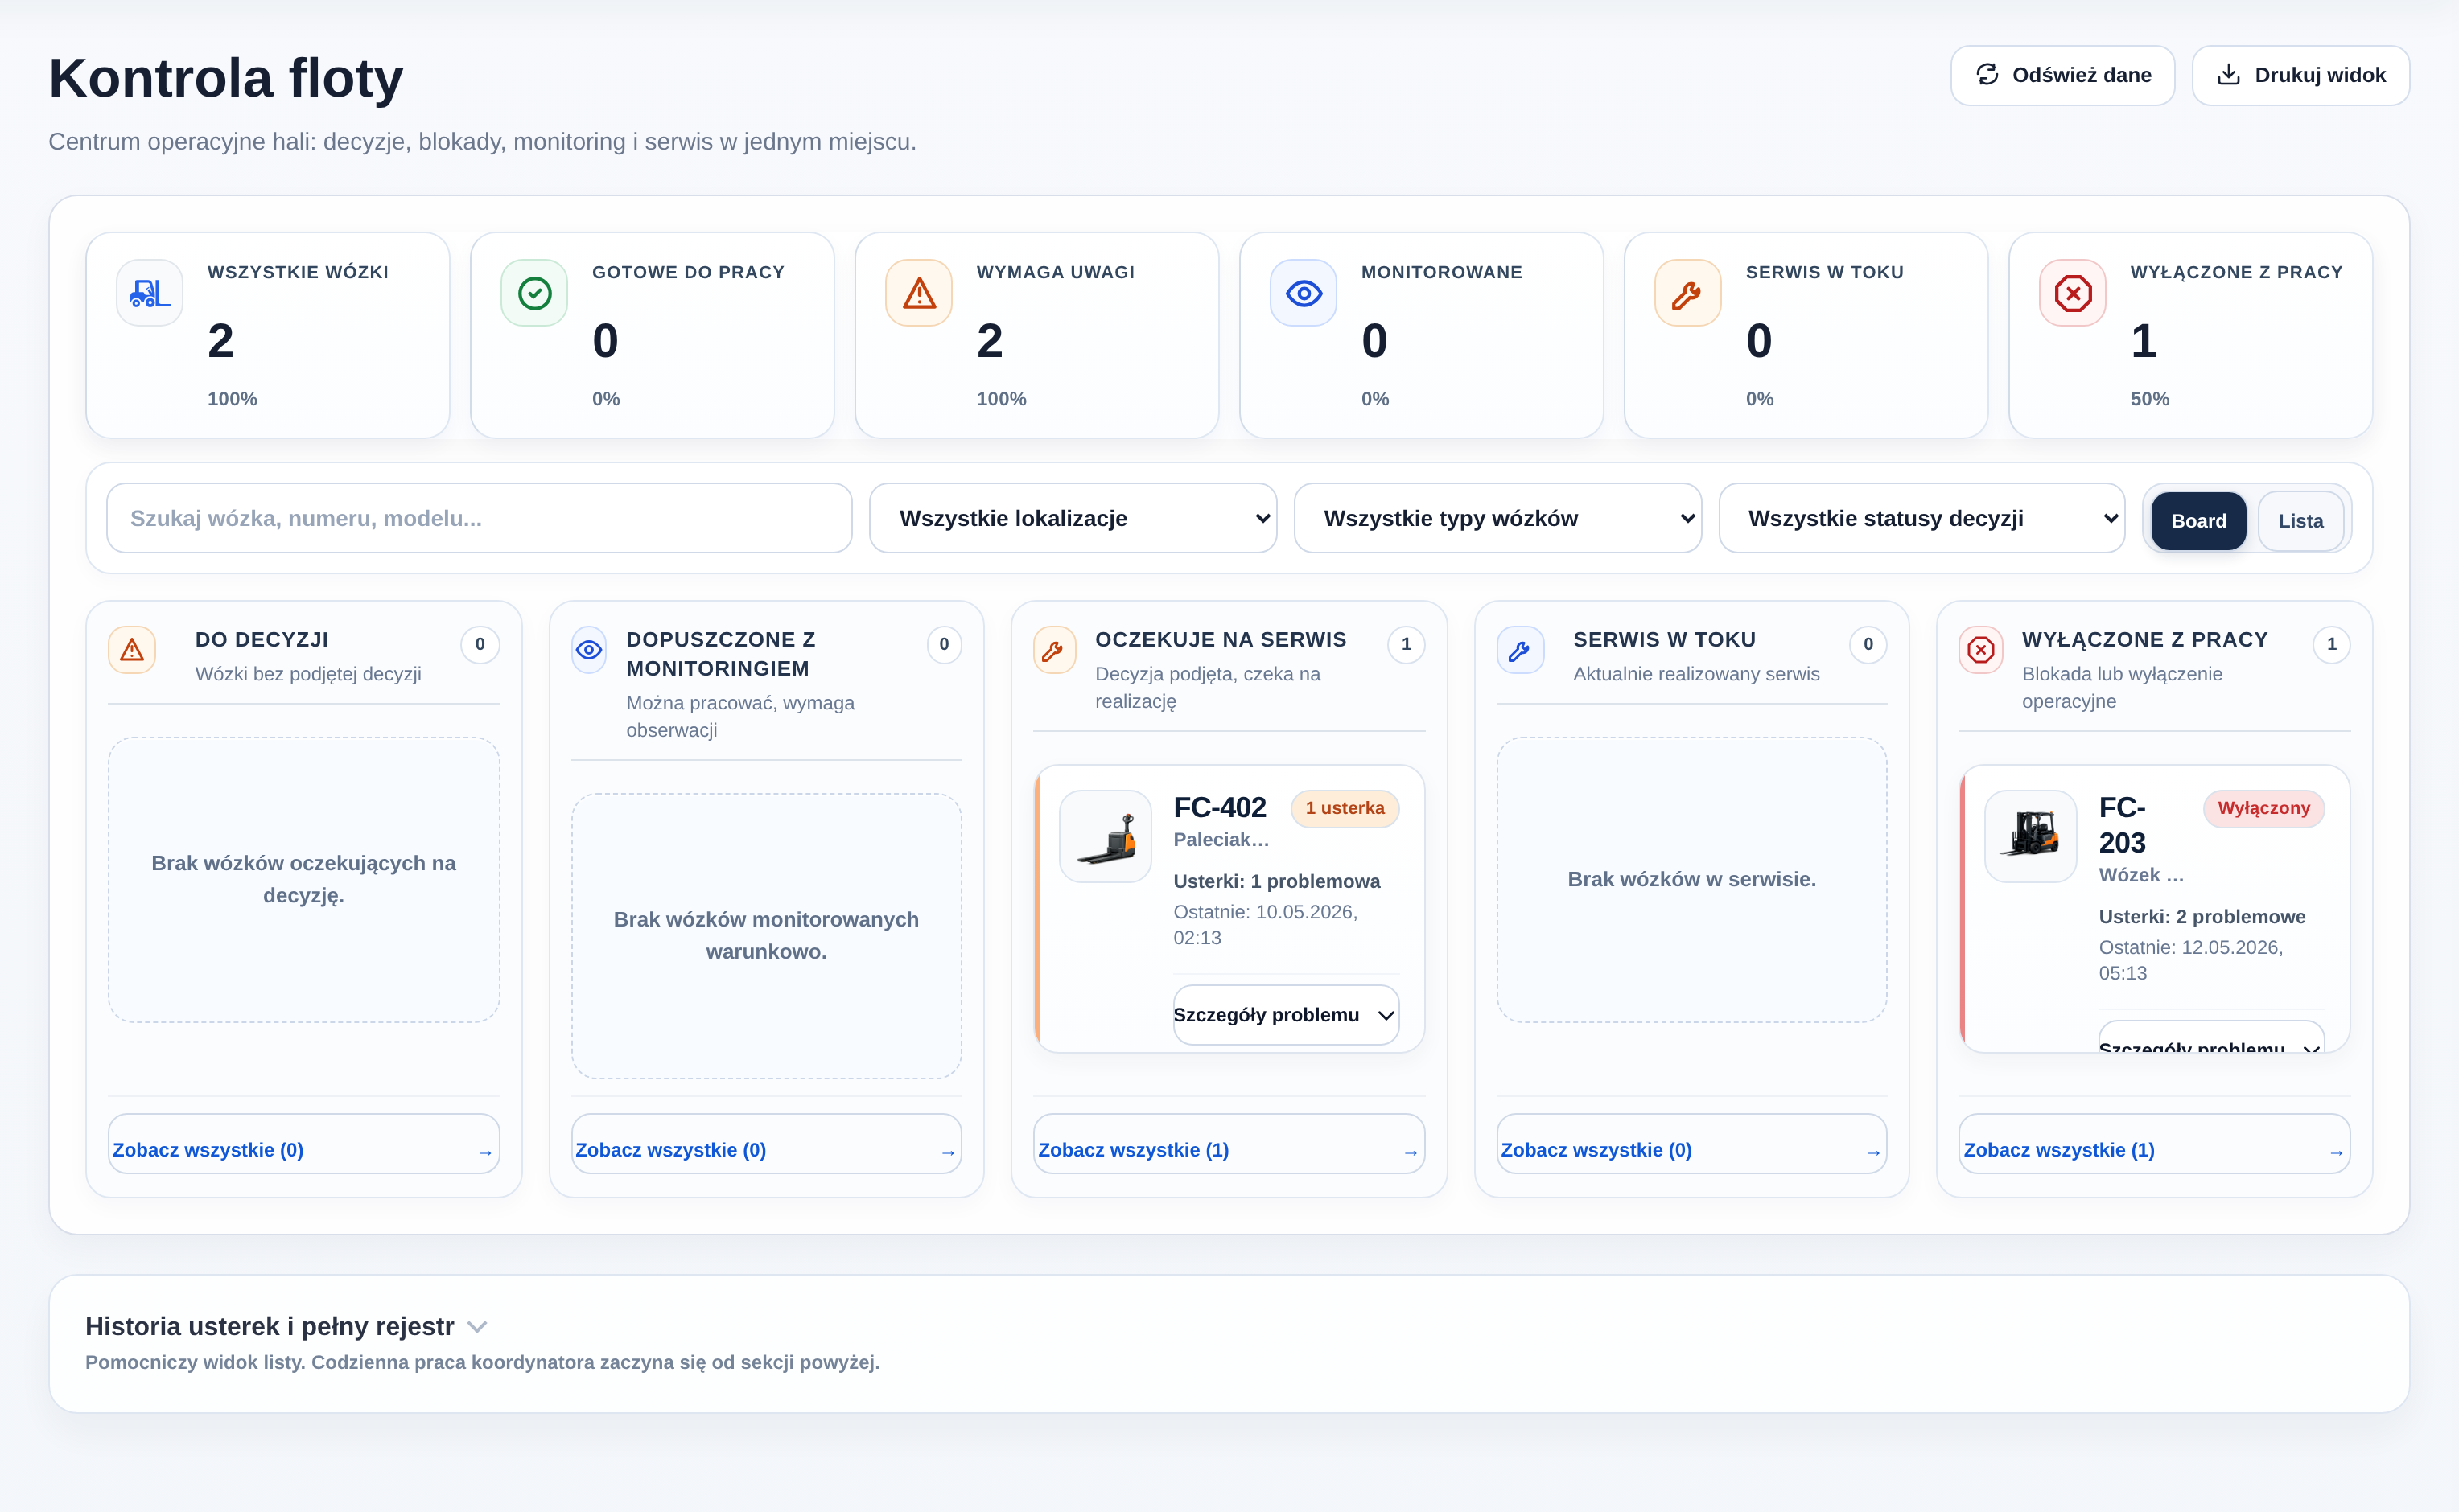The width and height of the screenshot is (2459, 1512).
Task: Click count badge 1 in Wyłączone z pracy column header
Action: tap(2331, 644)
